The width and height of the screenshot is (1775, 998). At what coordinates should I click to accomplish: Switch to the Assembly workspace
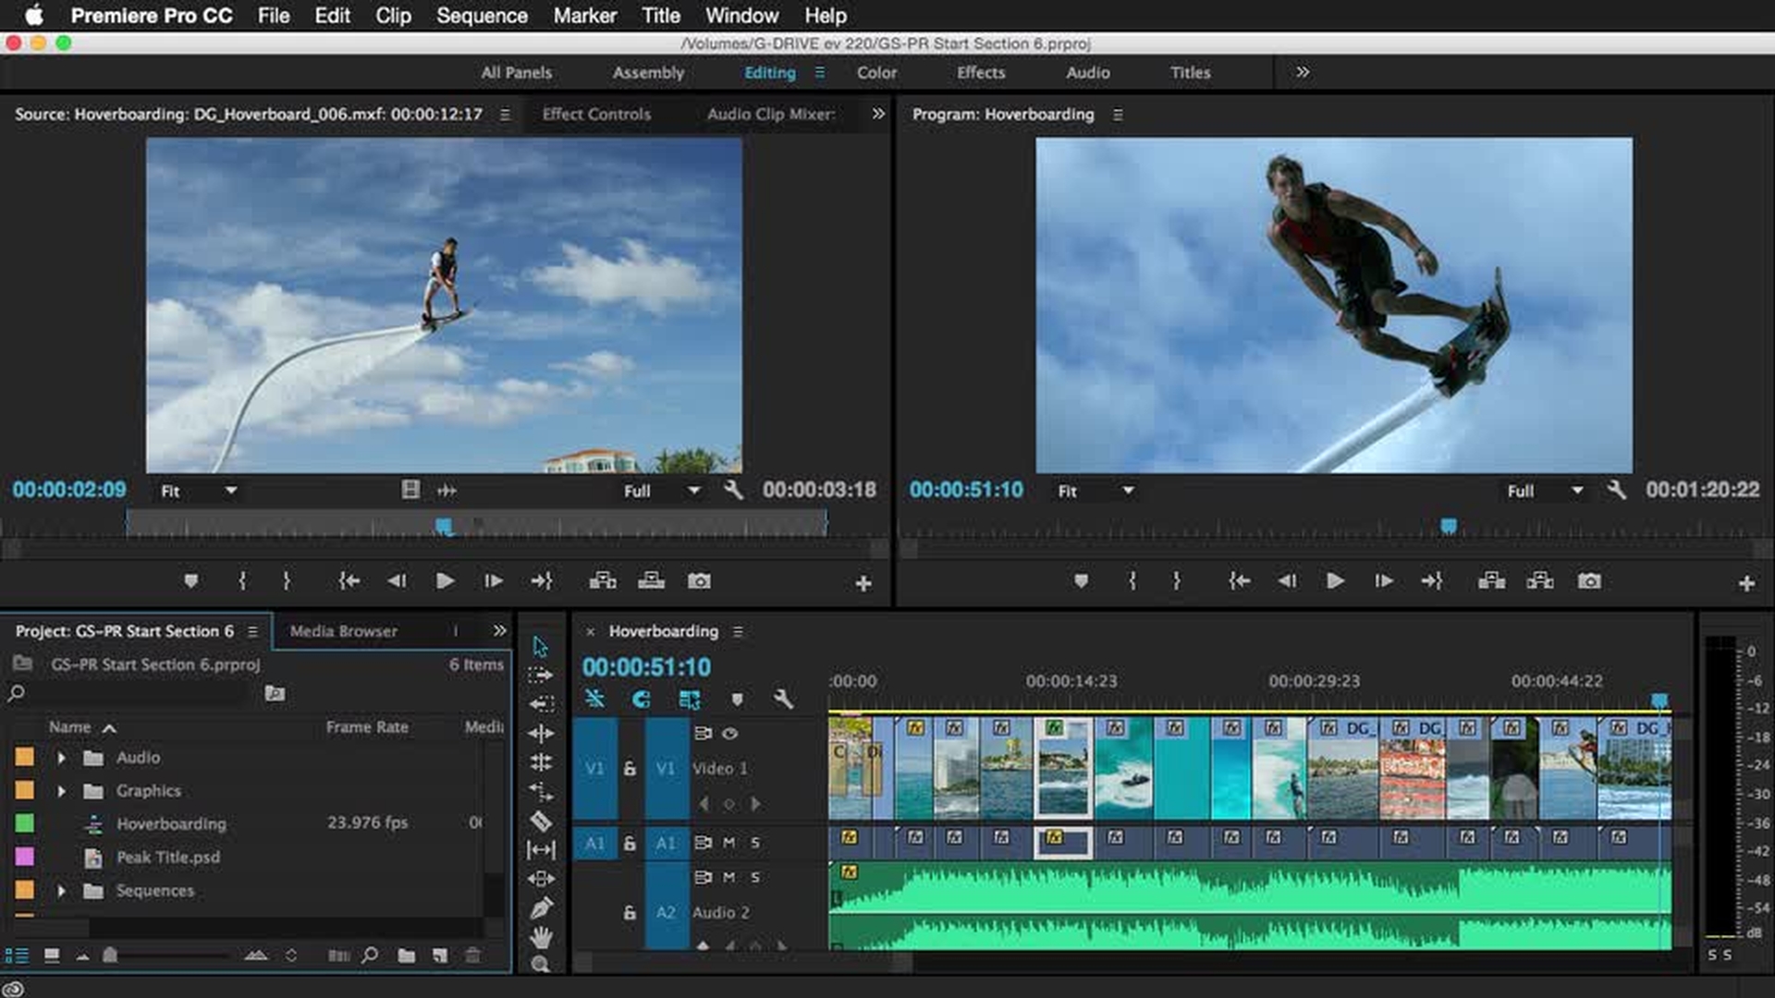(648, 72)
